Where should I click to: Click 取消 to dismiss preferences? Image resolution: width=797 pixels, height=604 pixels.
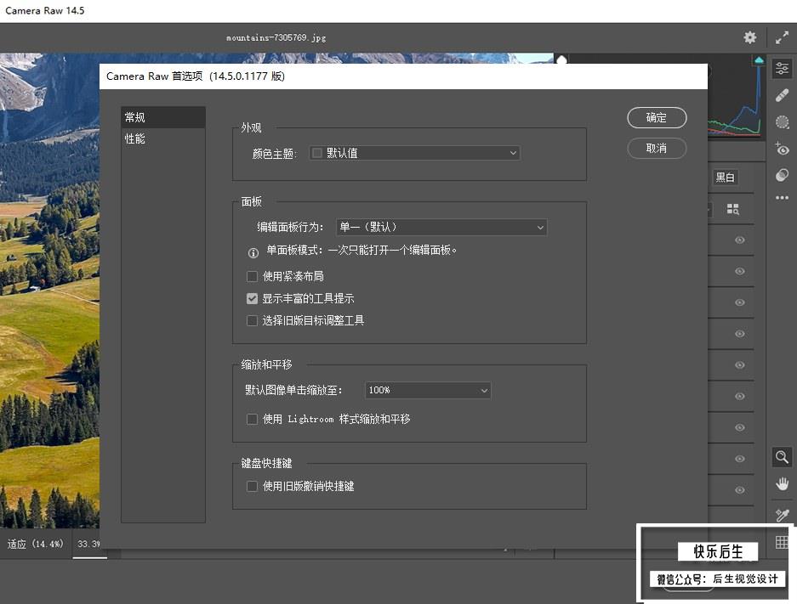(657, 148)
